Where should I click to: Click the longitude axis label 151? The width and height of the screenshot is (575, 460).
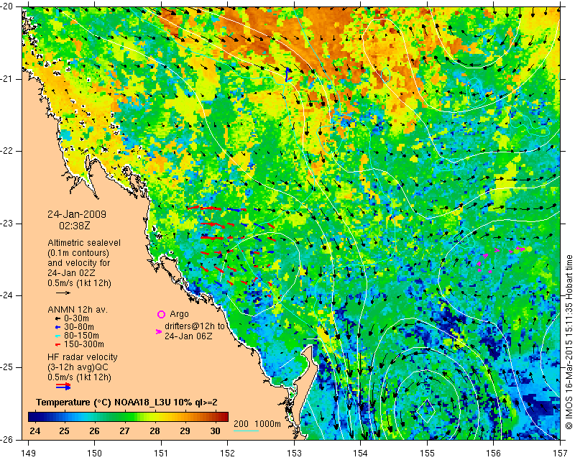click(x=161, y=454)
